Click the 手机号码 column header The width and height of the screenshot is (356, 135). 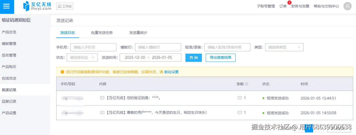coord(68,84)
